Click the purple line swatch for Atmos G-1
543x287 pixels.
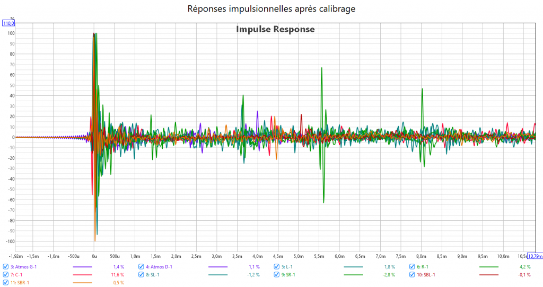coord(82,267)
